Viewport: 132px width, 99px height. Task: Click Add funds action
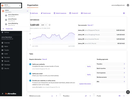coord(34,13)
